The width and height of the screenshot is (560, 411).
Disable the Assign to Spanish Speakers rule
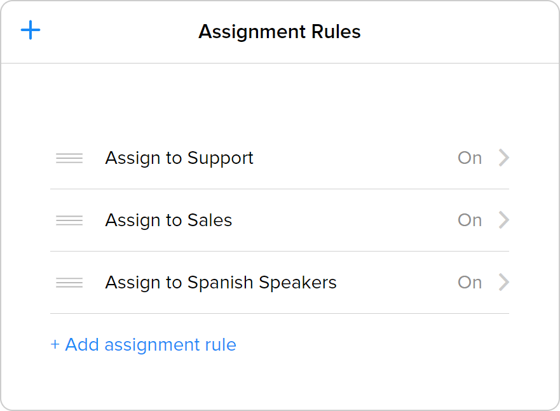coord(470,283)
